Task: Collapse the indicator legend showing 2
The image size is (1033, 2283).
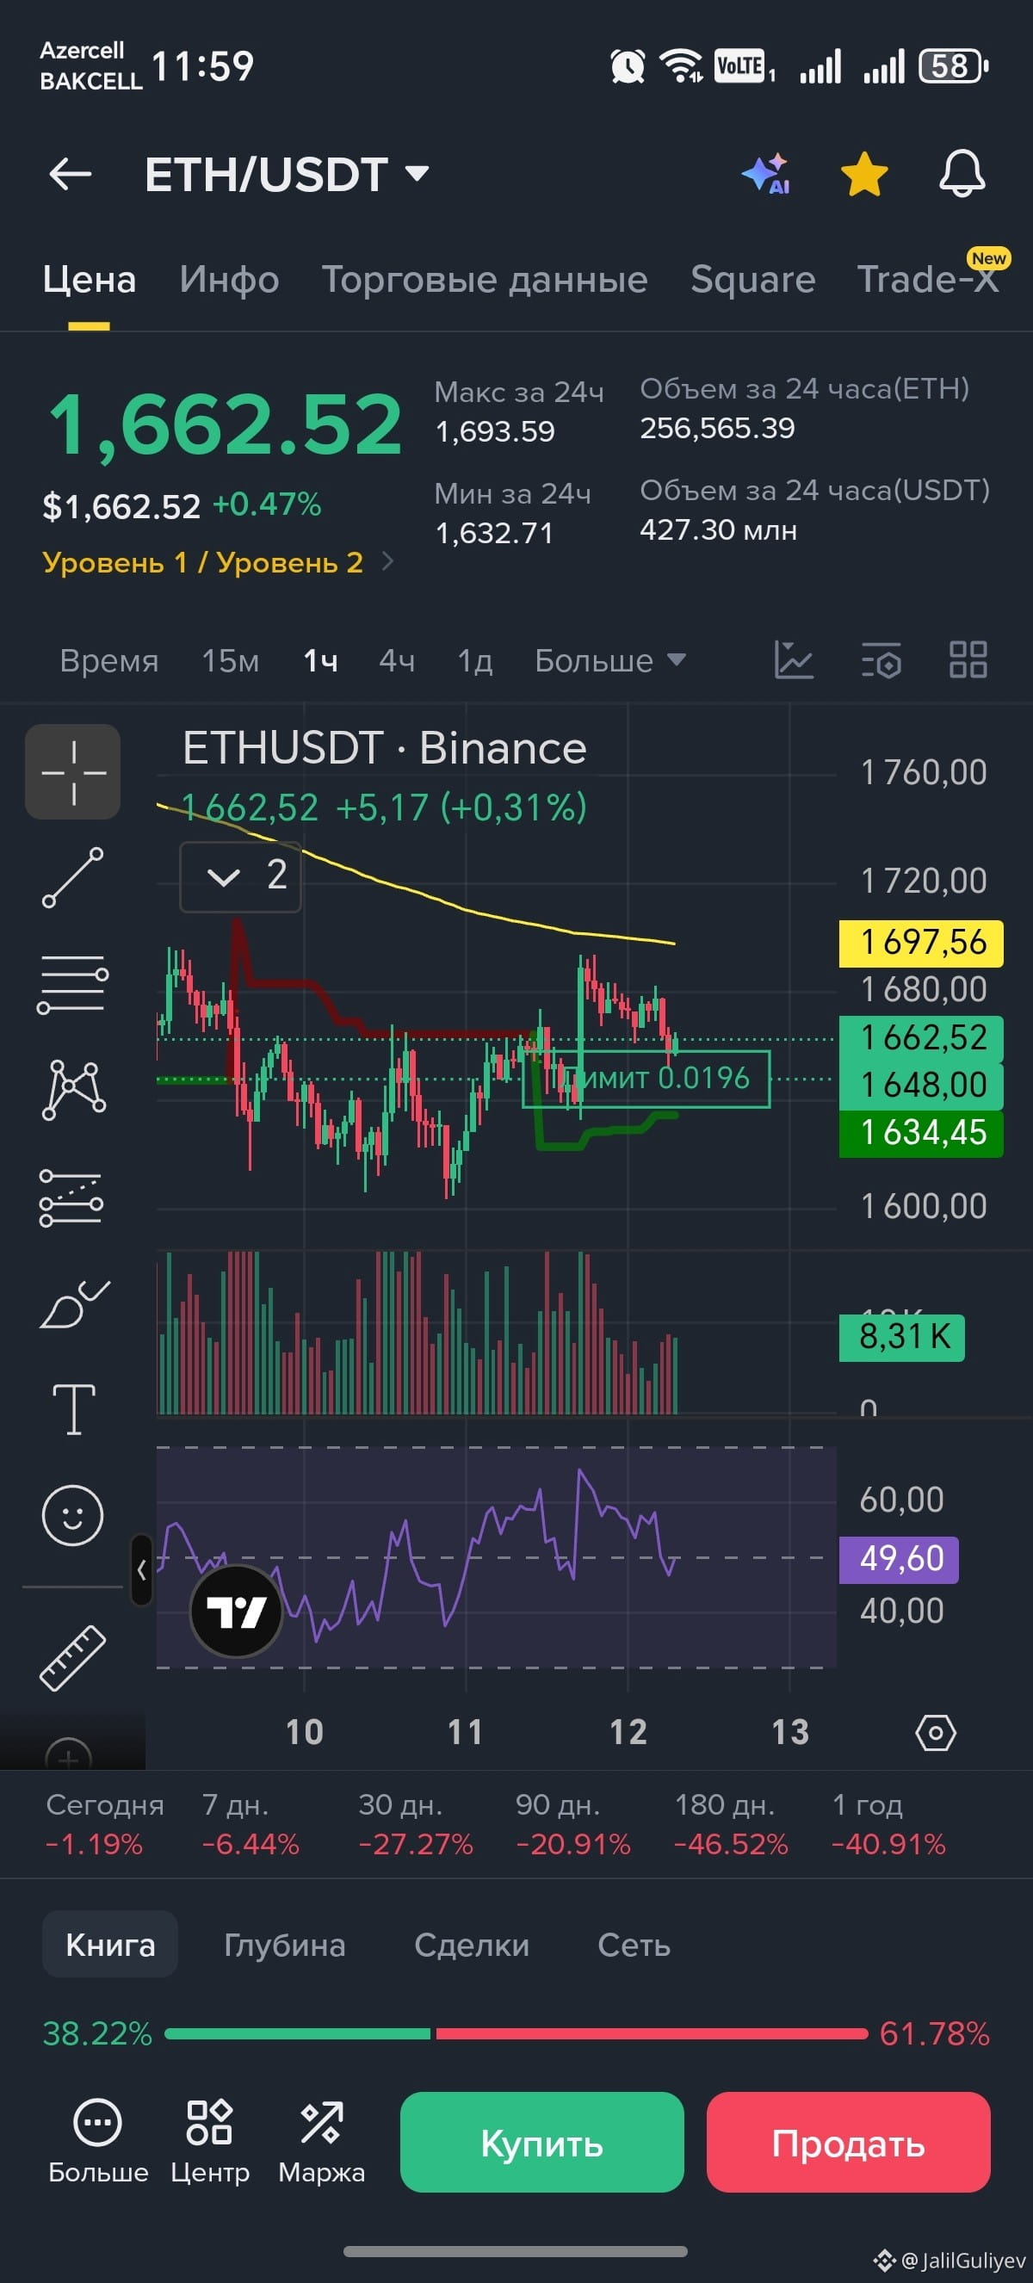Action: coord(240,876)
